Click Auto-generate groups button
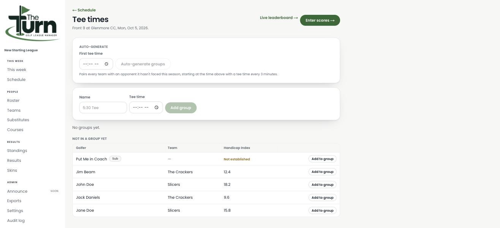Image resolution: width=500 pixels, height=228 pixels. tap(143, 64)
